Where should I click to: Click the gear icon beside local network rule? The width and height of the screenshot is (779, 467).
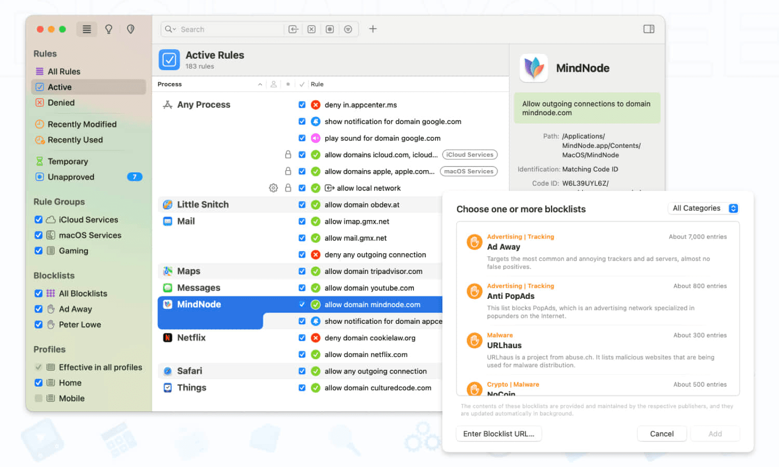coord(273,188)
